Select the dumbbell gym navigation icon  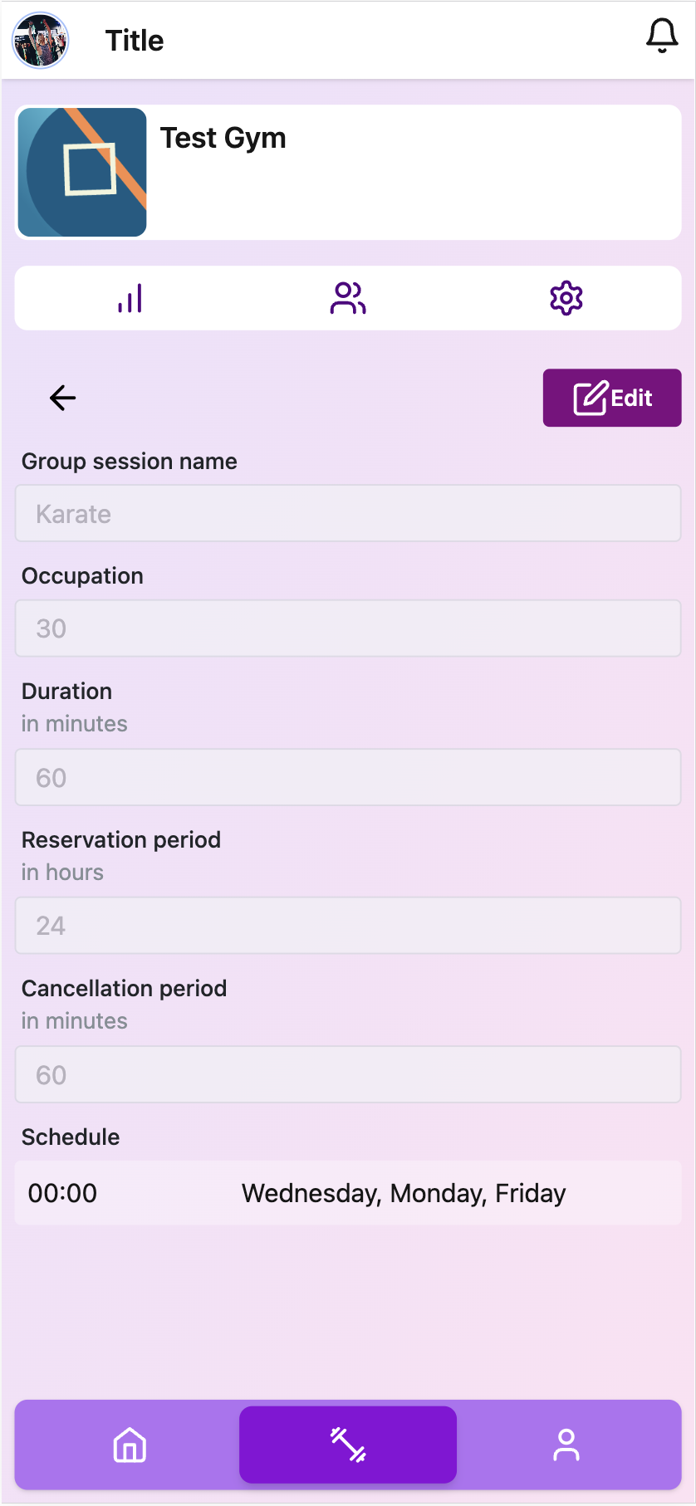pyautogui.click(x=348, y=1445)
